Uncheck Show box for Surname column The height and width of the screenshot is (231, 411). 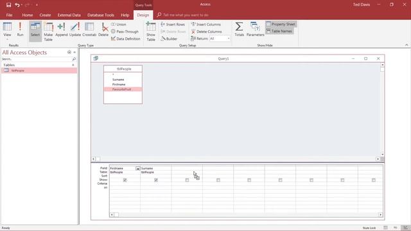pos(156,180)
